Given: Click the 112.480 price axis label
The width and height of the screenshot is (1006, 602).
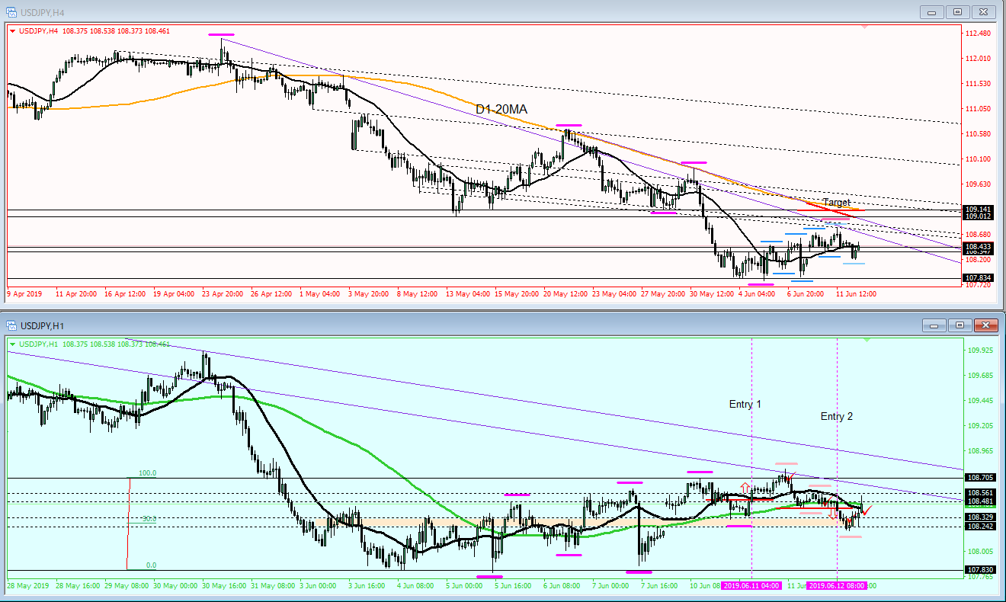Looking at the screenshot, I should (978, 34).
